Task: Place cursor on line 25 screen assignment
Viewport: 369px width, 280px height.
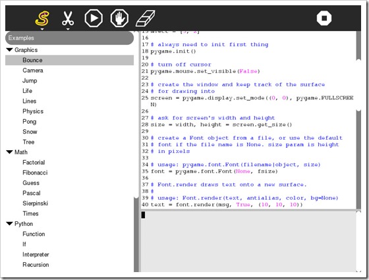Action: pos(252,98)
